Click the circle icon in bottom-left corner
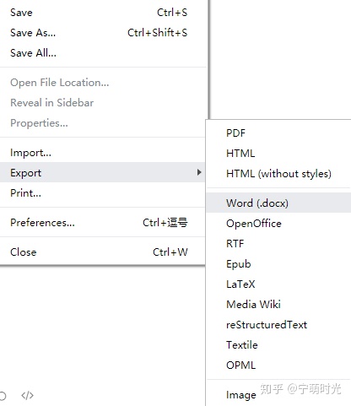 [x=3, y=396]
